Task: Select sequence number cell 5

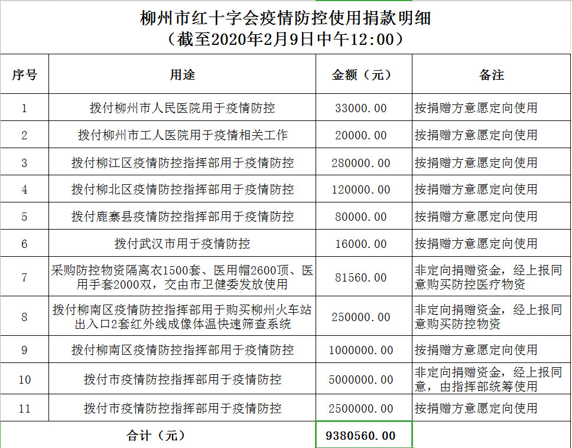Action: click(24, 216)
